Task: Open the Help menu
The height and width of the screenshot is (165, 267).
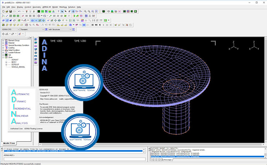Action: (79, 7)
